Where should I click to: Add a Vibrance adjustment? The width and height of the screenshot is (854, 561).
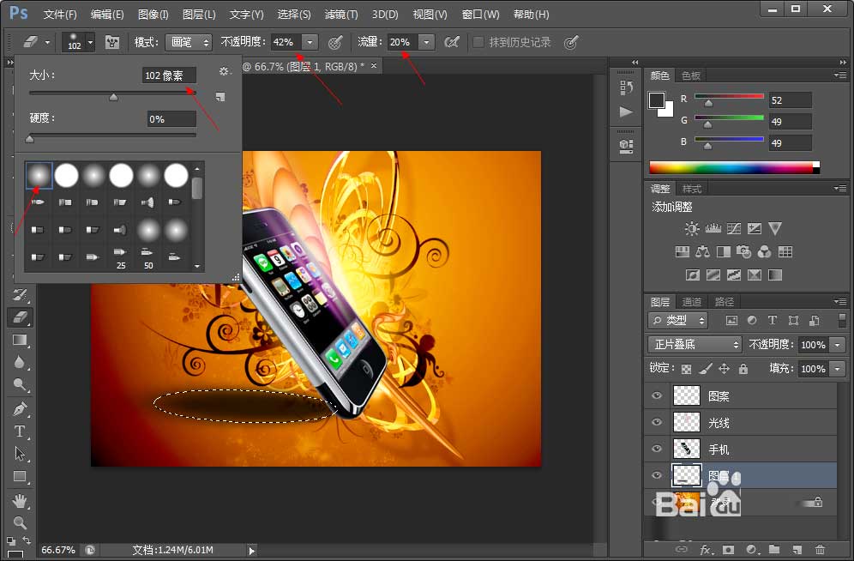[x=775, y=228]
